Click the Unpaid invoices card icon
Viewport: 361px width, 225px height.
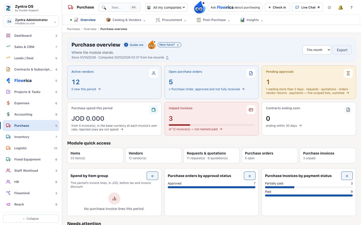pos(251,110)
